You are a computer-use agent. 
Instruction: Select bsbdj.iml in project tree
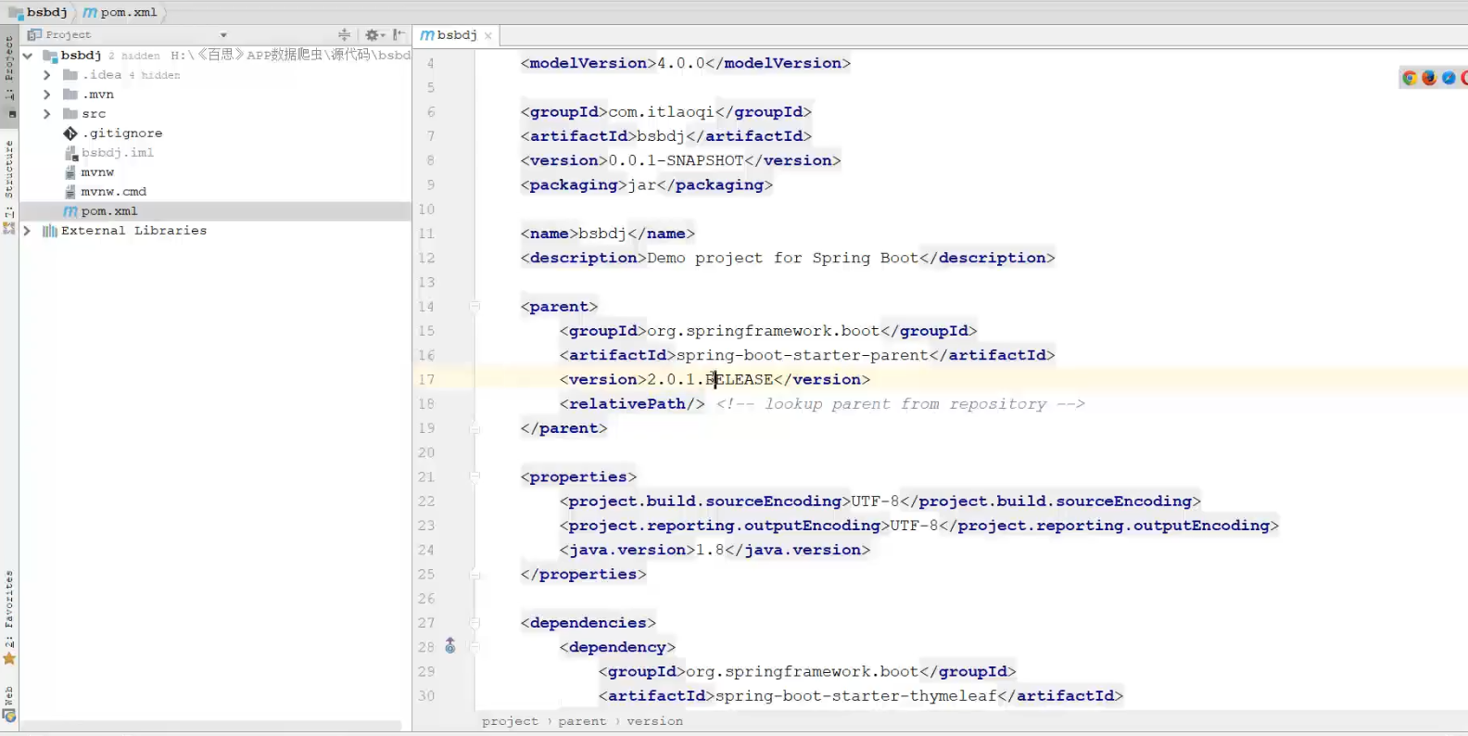pyautogui.click(x=215, y=153)
